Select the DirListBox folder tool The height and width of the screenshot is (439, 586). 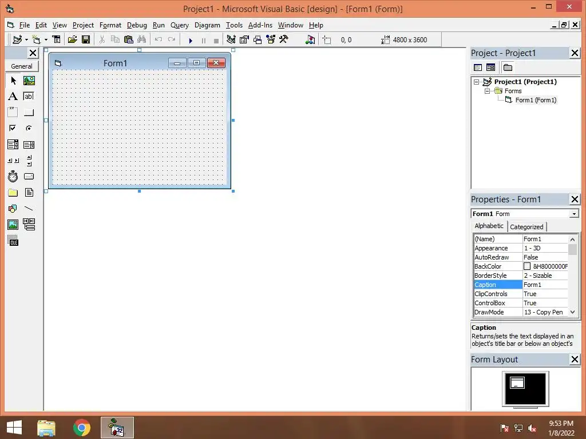[13, 193]
